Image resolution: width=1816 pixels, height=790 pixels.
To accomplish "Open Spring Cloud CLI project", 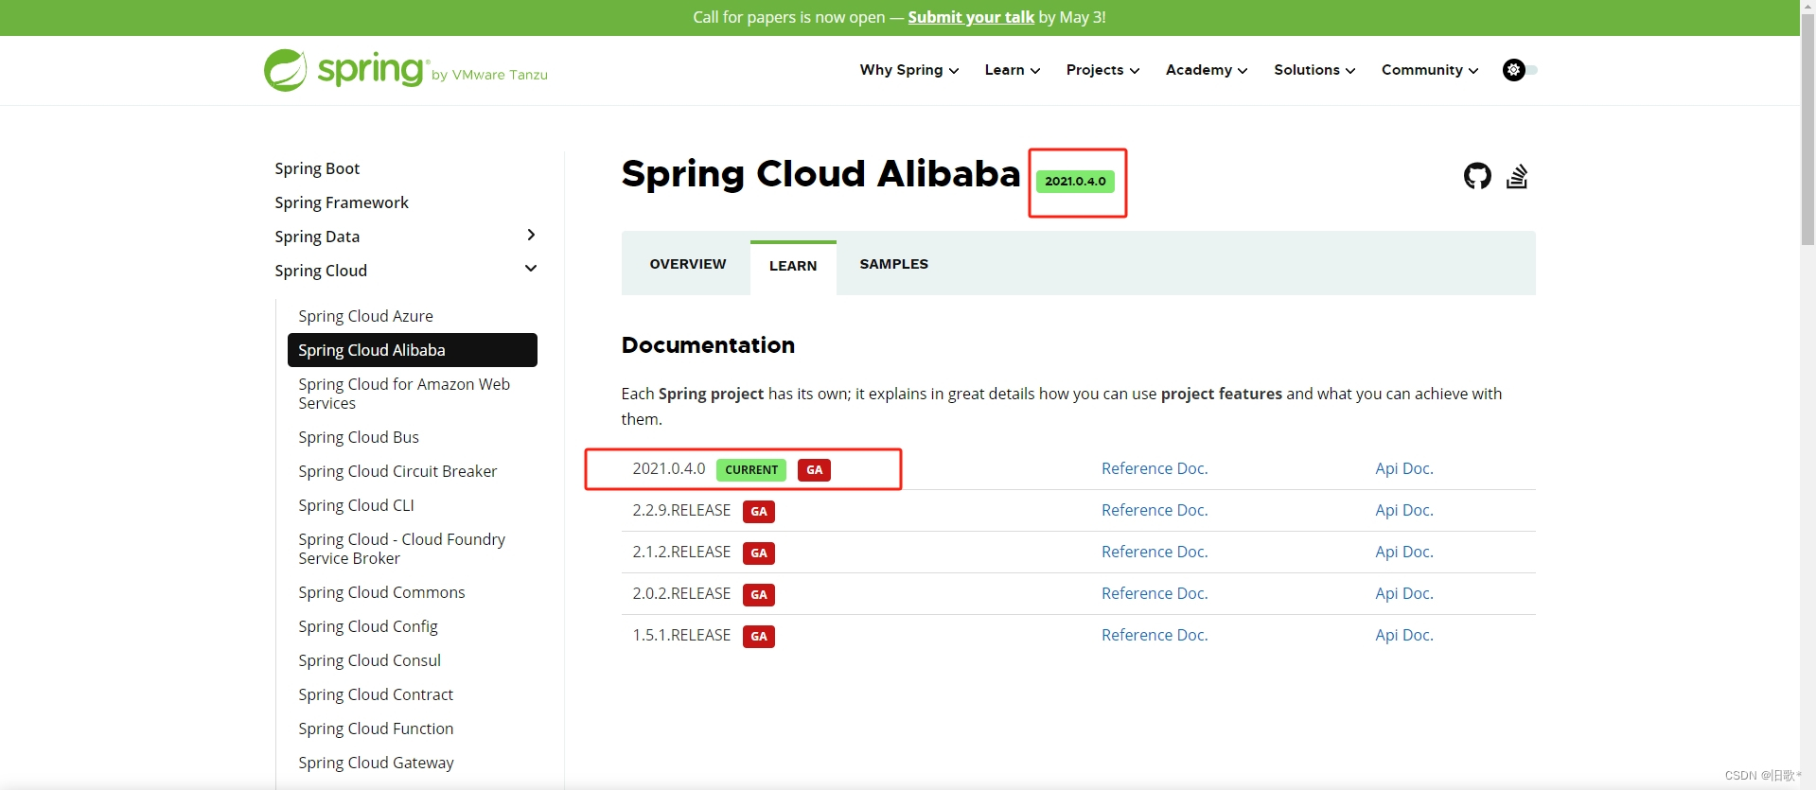I will [356, 505].
